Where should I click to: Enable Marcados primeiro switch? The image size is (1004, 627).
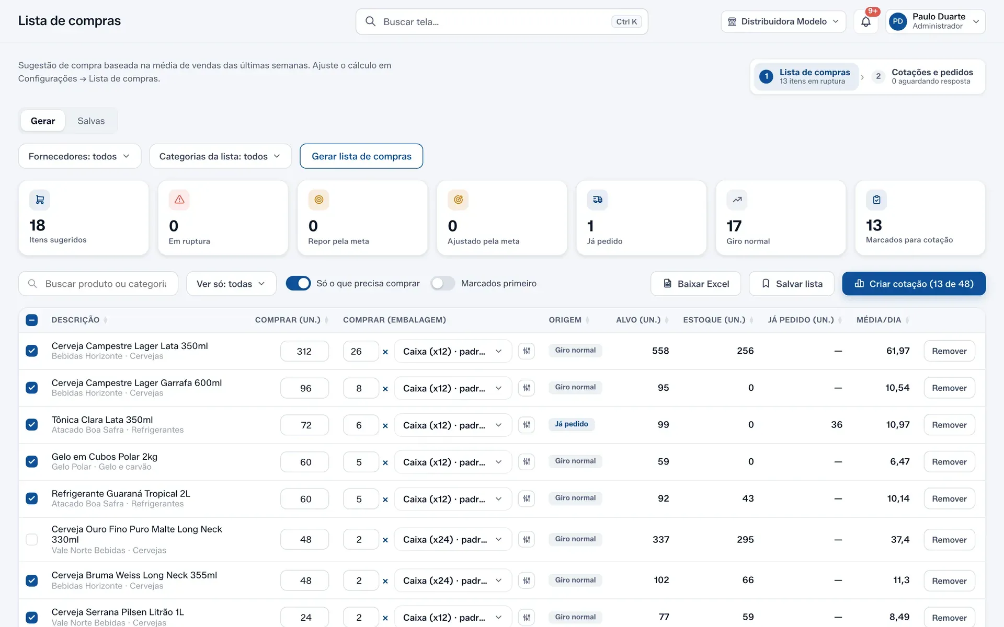click(x=442, y=283)
